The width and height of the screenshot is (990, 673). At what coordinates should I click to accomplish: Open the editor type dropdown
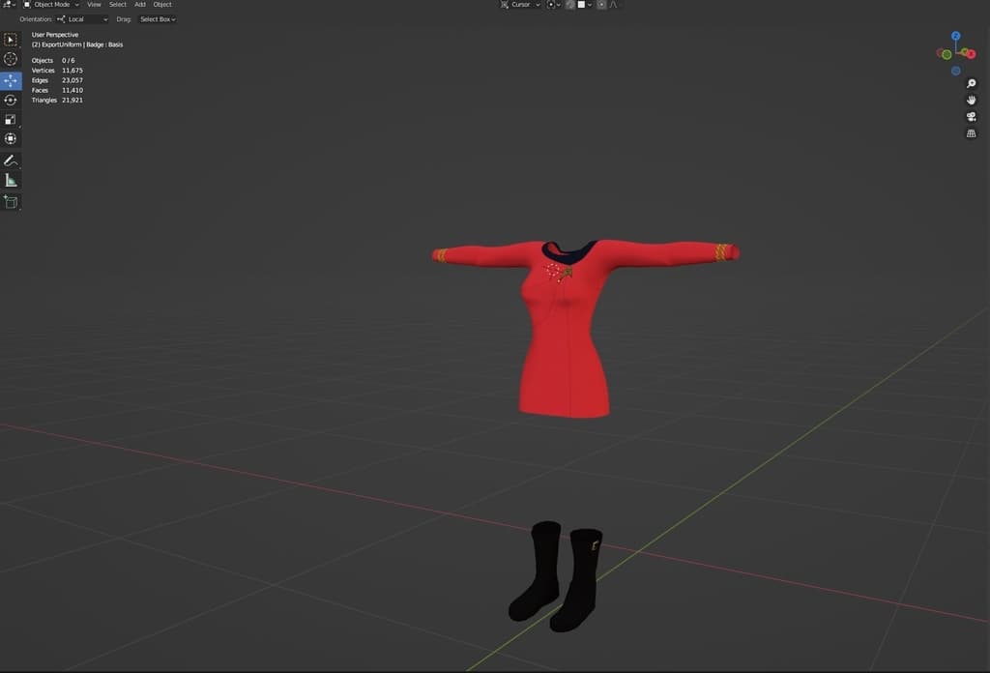point(8,5)
